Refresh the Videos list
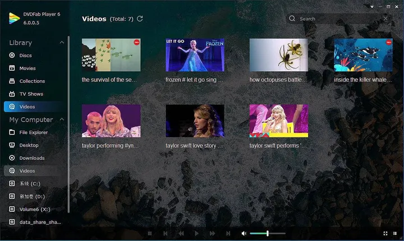404x241 pixels. click(140, 18)
